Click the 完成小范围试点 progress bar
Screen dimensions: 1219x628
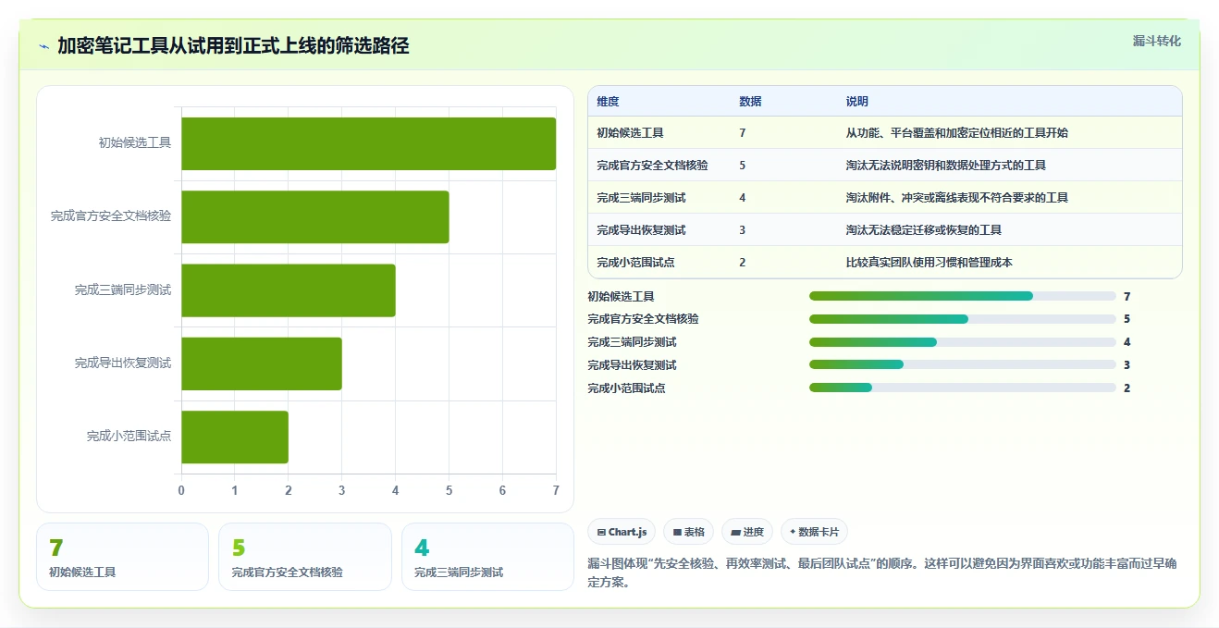tap(962, 388)
